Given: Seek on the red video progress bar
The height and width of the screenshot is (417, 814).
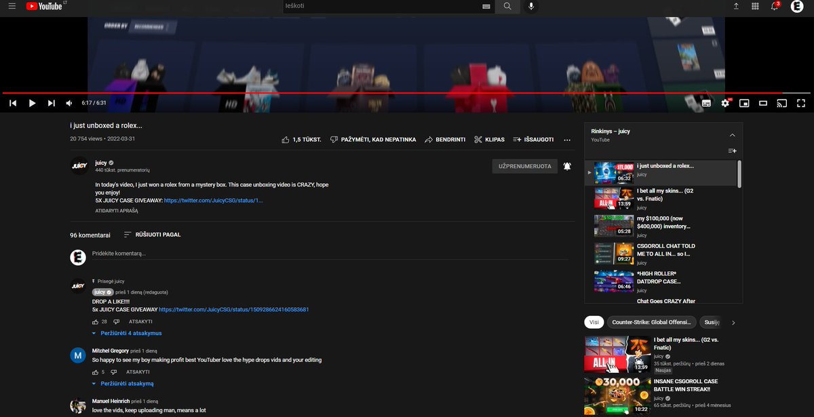Looking at the screenshot, I should click(407, 93).
